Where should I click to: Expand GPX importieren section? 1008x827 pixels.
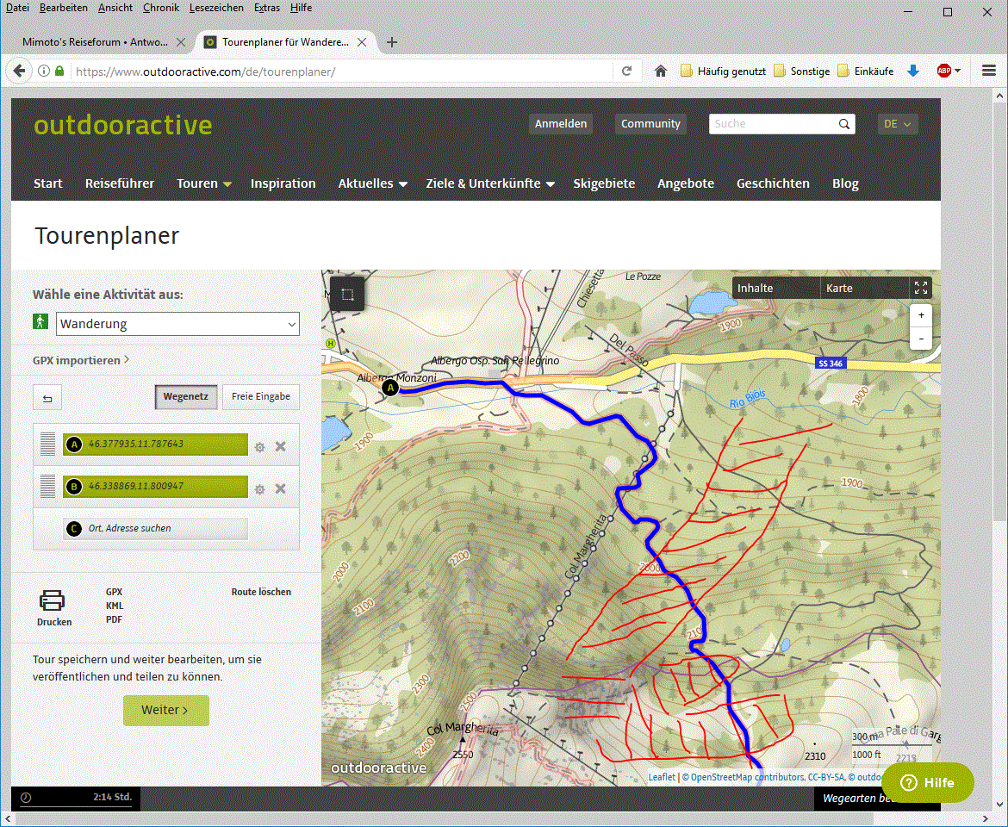coord(81,360)
